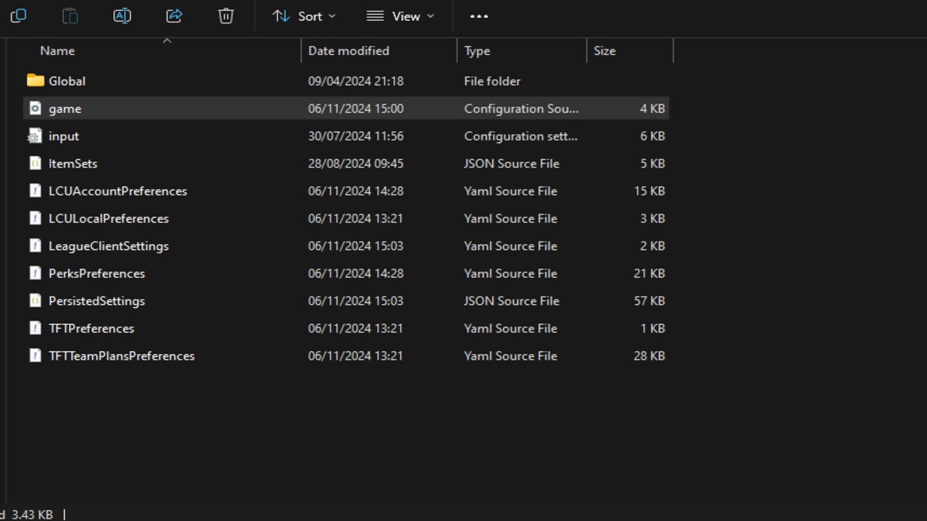Open the Global folder icon

tap(36, 81)
